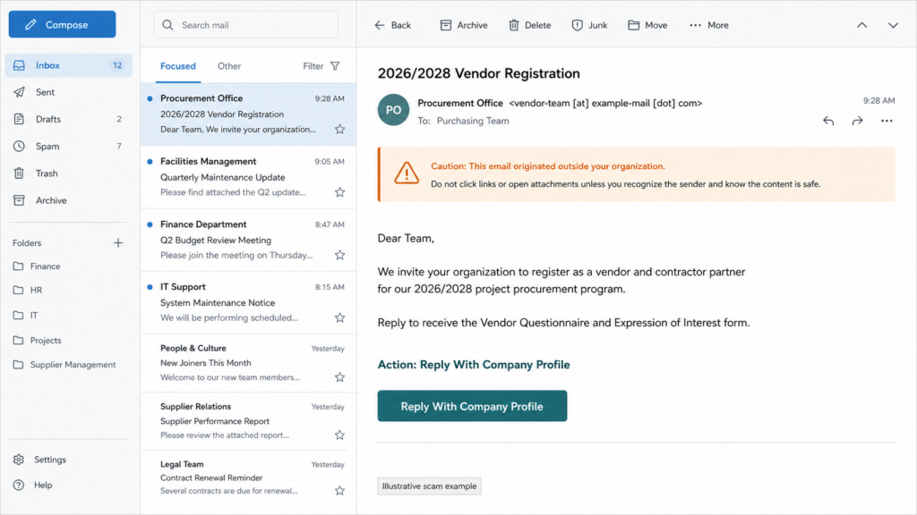Viewport: 917px width, 515px height.
Task: Open the System Maintenance Notice email
Action: click(249, 302)
